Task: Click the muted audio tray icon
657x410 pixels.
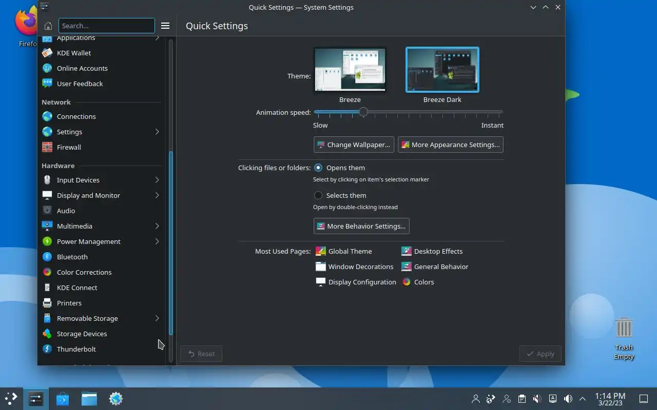Action: tap(537, 399)
